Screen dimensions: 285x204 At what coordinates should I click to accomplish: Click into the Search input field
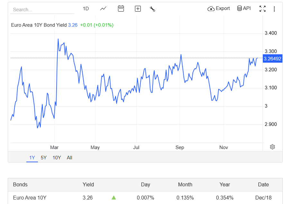pyautogui.click(x=42, y=10)
